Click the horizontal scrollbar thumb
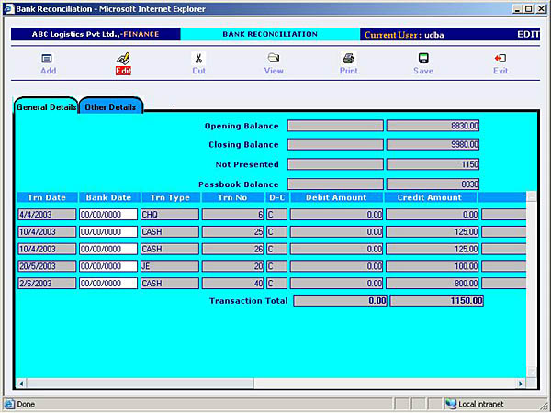 click(x=141, y=384)
